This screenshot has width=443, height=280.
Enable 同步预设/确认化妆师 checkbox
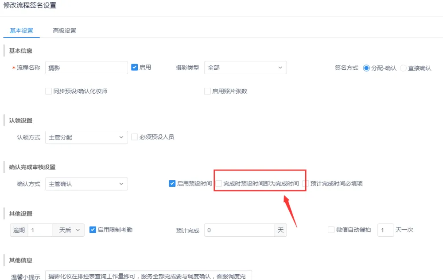[49, 91]
